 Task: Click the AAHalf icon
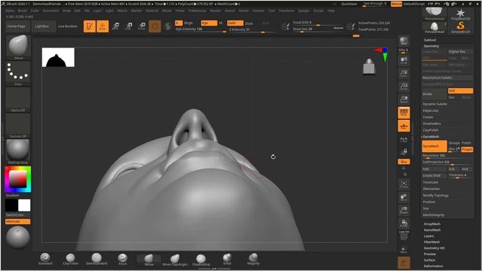(404, 99)
